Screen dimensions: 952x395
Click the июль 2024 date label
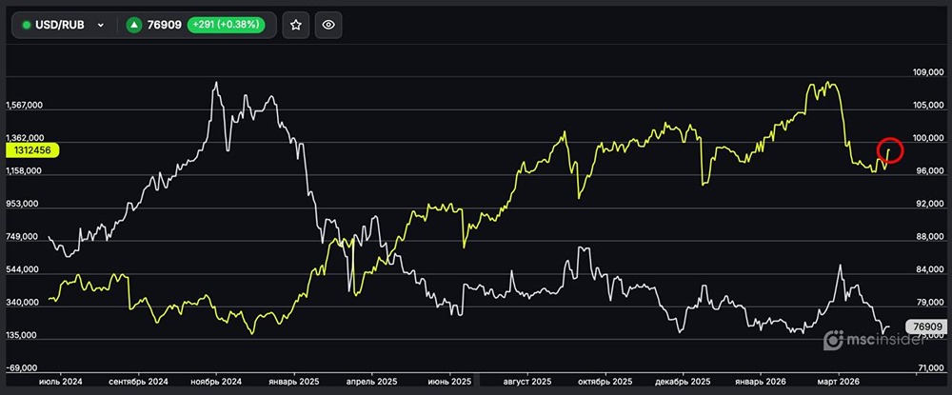point(60,381)
